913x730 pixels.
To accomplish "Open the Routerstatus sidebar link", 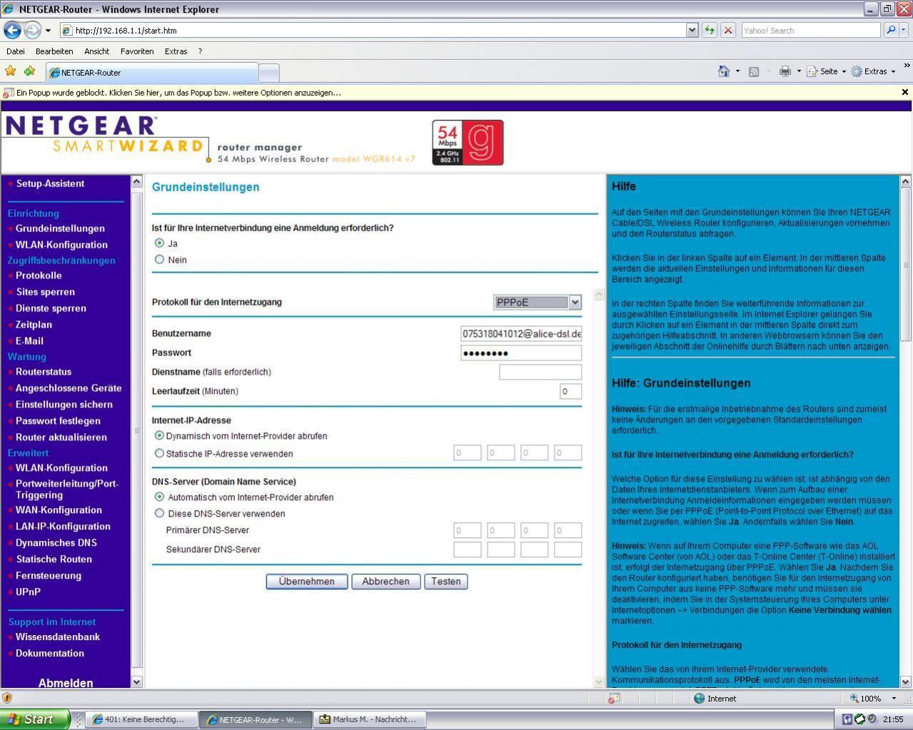I will [x=44, y=372].
